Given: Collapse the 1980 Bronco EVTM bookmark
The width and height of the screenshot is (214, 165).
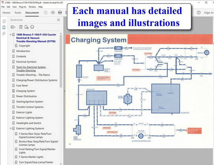Looking at the screenshot, I should 11,35.
